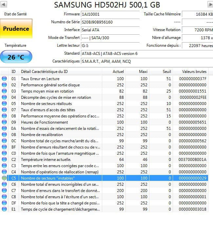Select the row Nombre de recalibration

point(104,135)
